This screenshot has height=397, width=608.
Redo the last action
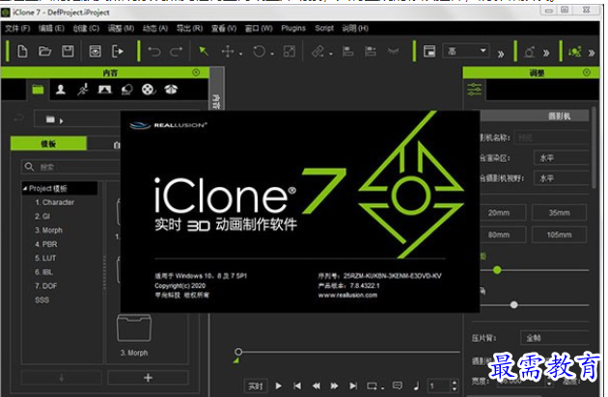tap(177, 51)
